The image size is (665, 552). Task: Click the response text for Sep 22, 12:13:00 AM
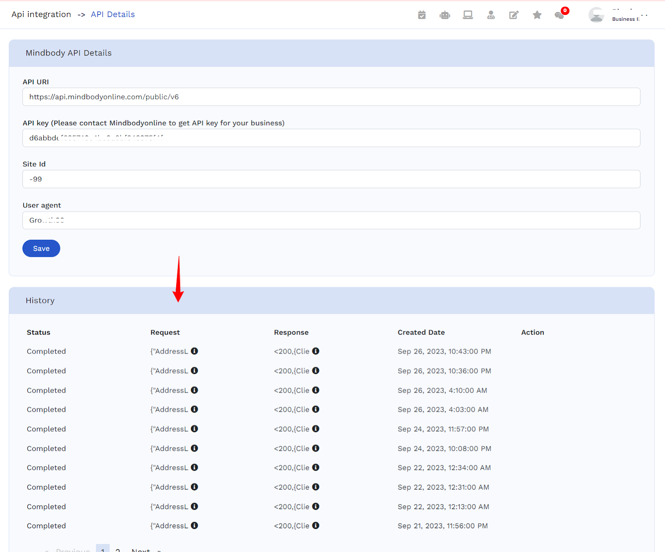292,507
